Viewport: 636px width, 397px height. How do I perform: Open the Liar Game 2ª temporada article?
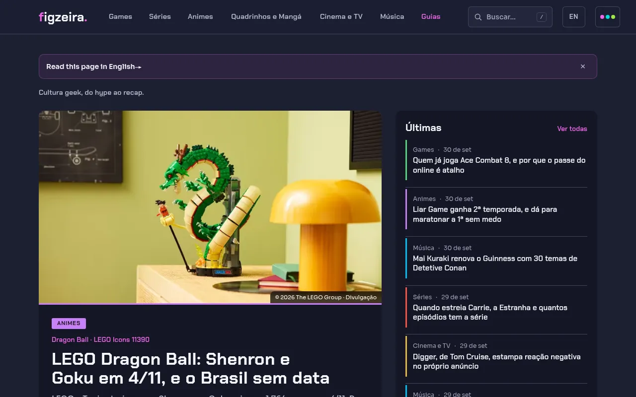coord(485,214)
